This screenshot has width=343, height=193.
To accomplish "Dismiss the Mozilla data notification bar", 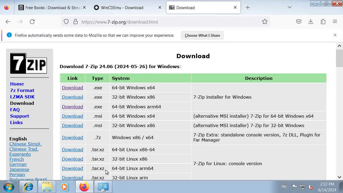I will tap(335, 35).
